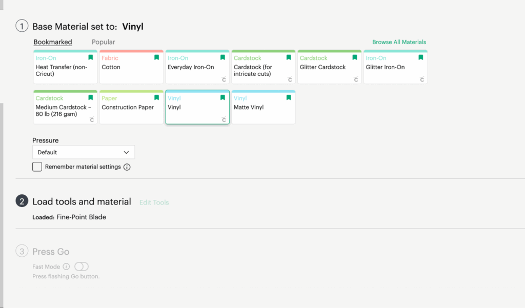Select Medium Cardstock 80 lb material

pyautogui.click(x=65, y=109)
